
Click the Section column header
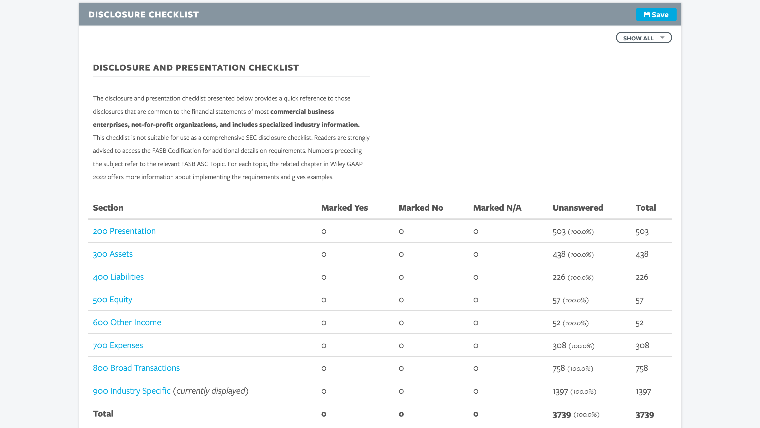[x=108, y=208]
